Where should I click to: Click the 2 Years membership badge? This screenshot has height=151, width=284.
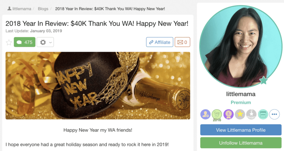pyautogui.click(x=251, y=114)
